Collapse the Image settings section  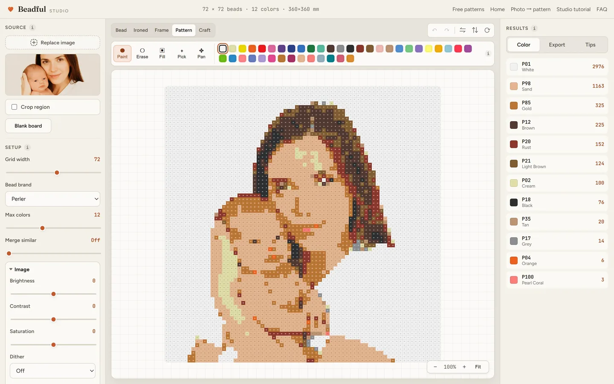pos(19,270)
